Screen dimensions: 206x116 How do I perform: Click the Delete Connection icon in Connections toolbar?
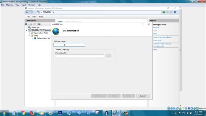39,24
